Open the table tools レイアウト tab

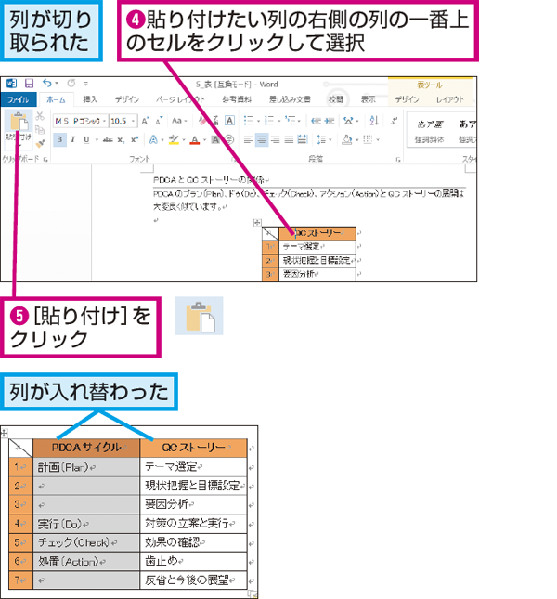pos(449,99)
